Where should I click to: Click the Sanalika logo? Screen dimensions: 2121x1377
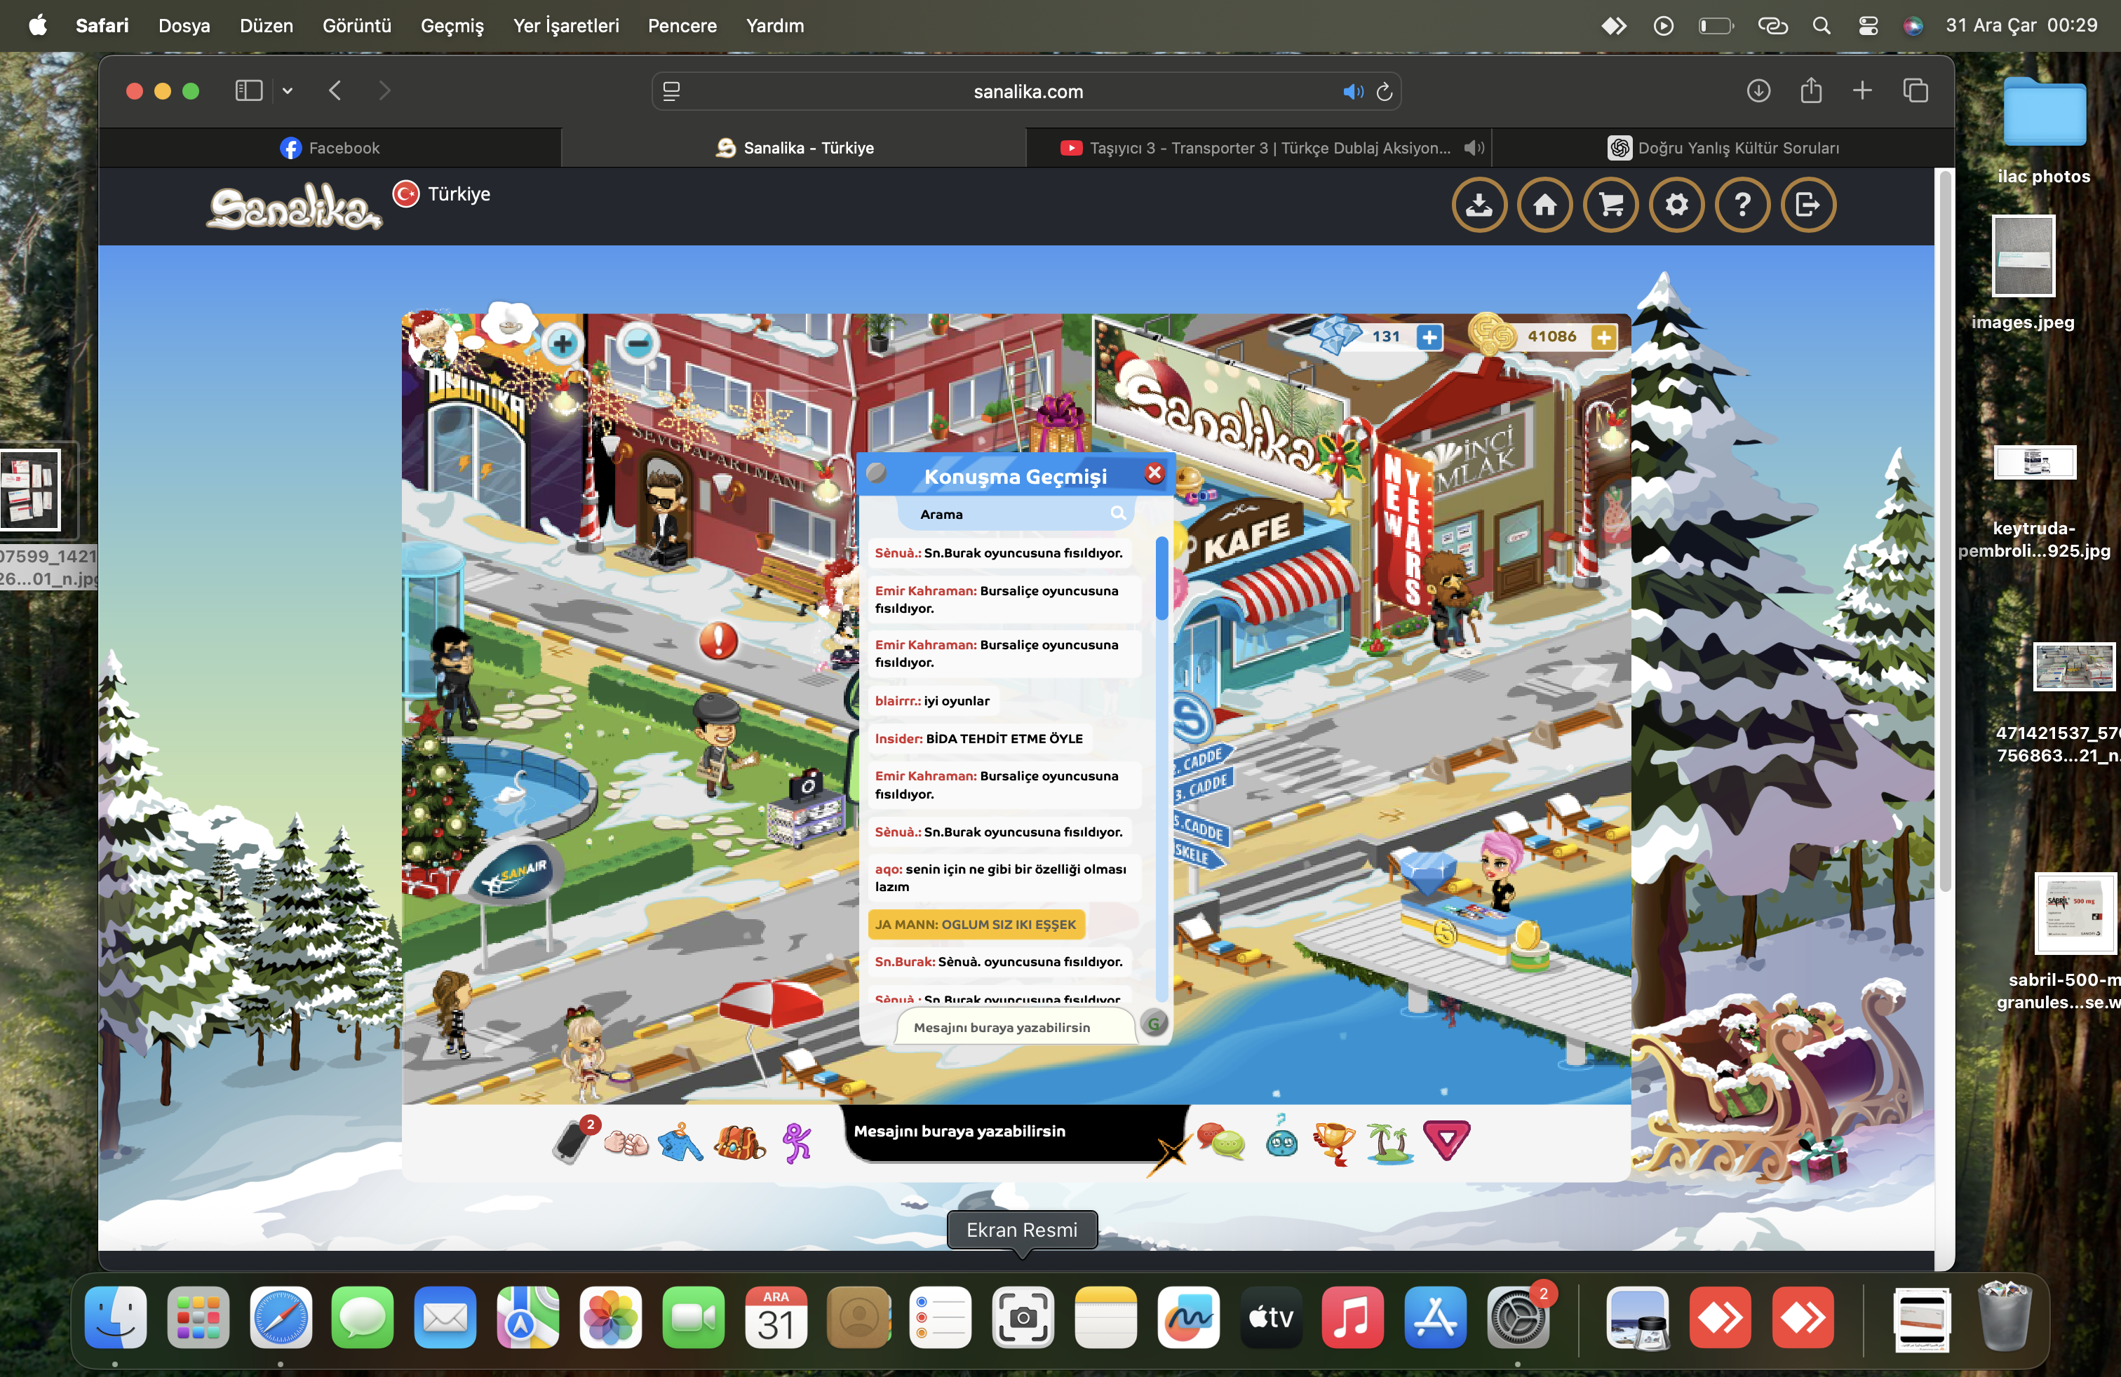294,207
